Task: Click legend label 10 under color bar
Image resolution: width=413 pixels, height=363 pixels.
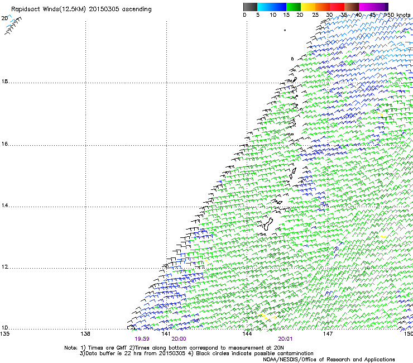Action: tap(273, 15)
